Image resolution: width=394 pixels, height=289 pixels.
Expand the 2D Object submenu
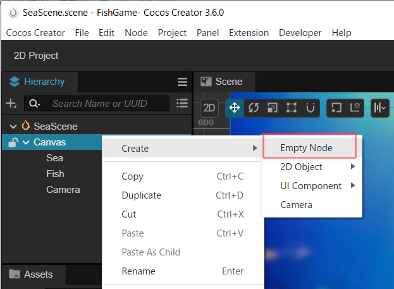312,167
